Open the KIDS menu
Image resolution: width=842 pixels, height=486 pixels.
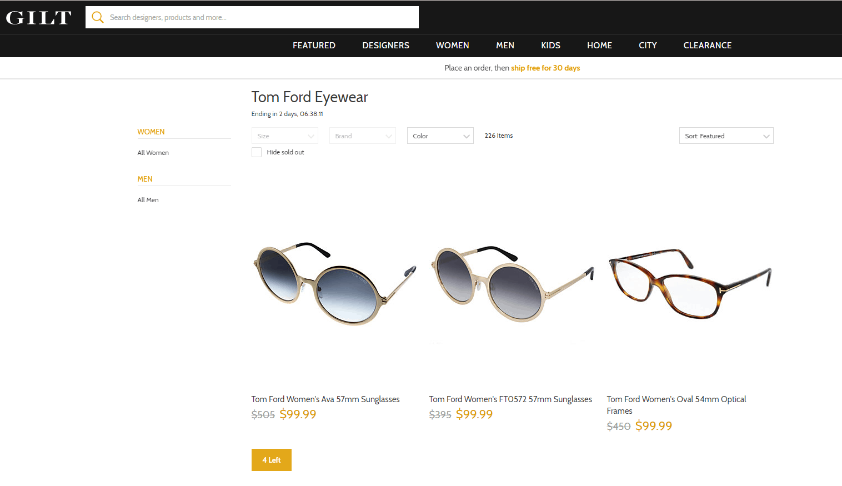[x=550, y=46]
